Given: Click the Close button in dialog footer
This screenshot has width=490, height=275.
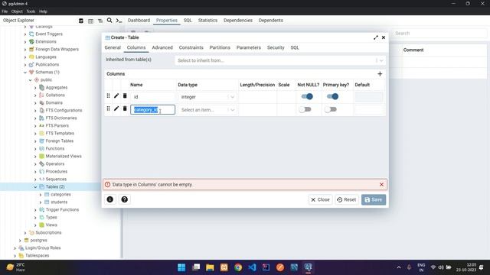Looking at the screenshot, I should (x=320, y=200).
